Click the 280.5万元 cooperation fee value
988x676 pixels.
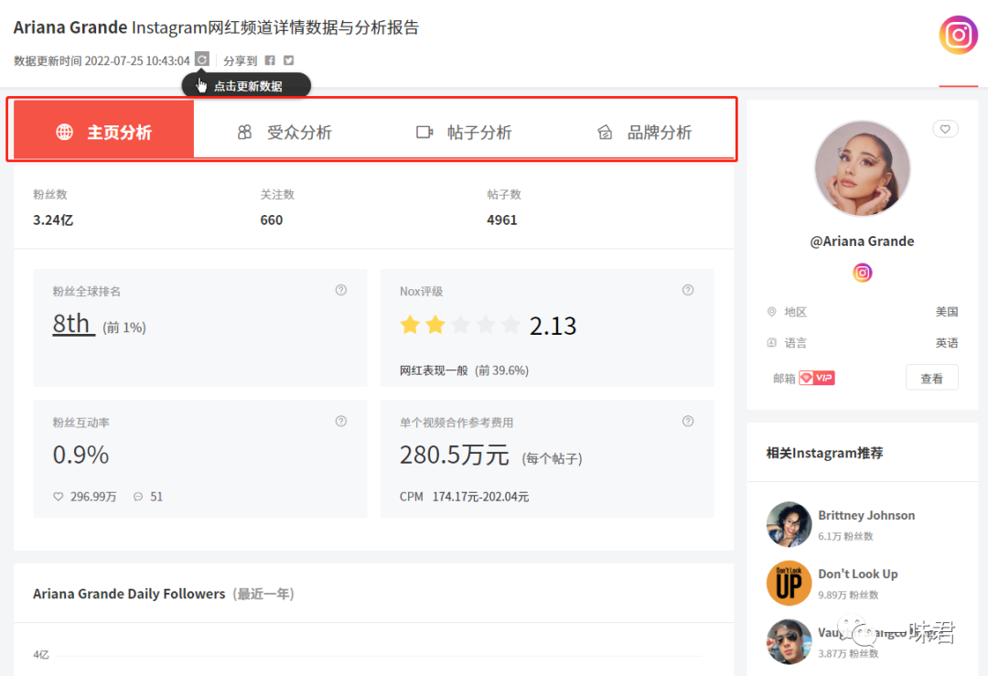(455, 455)
